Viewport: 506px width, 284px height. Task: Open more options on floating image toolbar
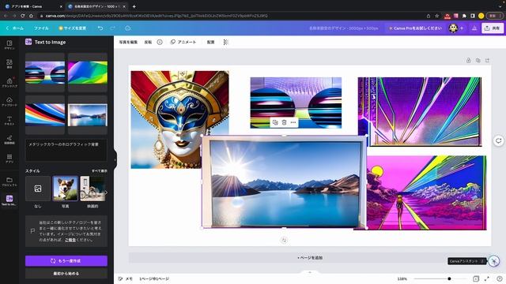point(293,122)
